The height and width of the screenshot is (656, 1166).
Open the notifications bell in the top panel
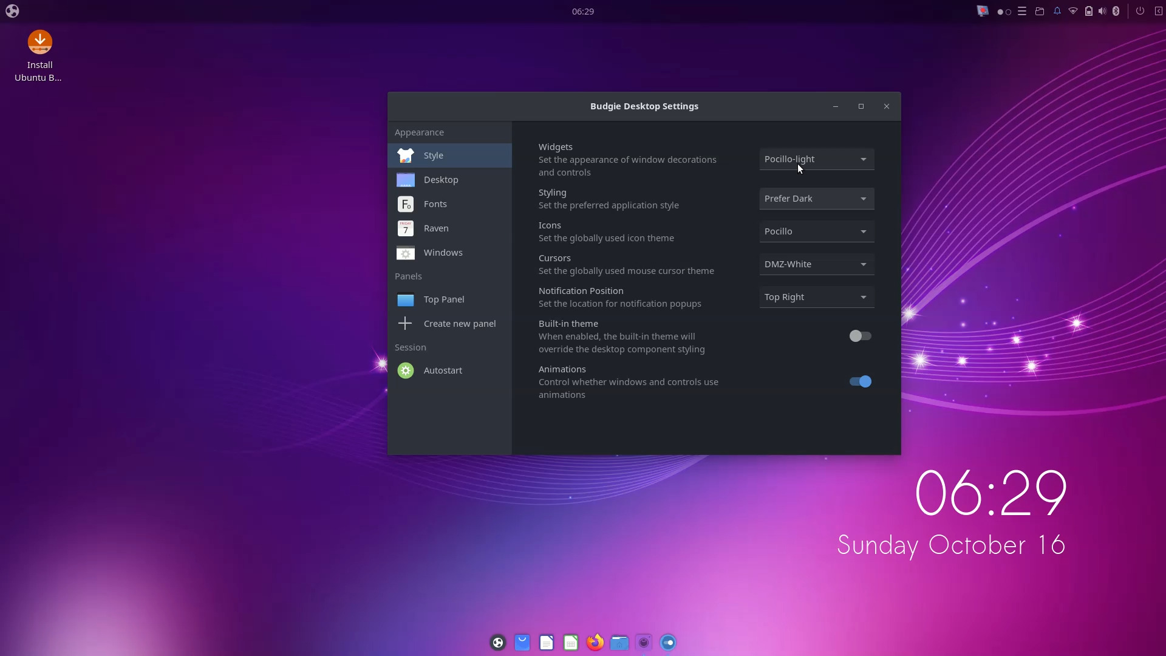(1057, 11)
